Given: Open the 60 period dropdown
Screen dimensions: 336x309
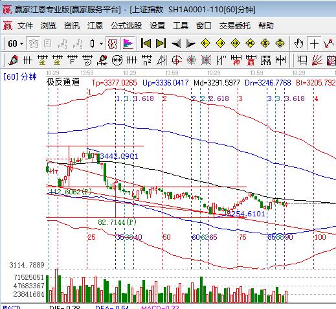Looking at the screenshot, I should [16, 43].
